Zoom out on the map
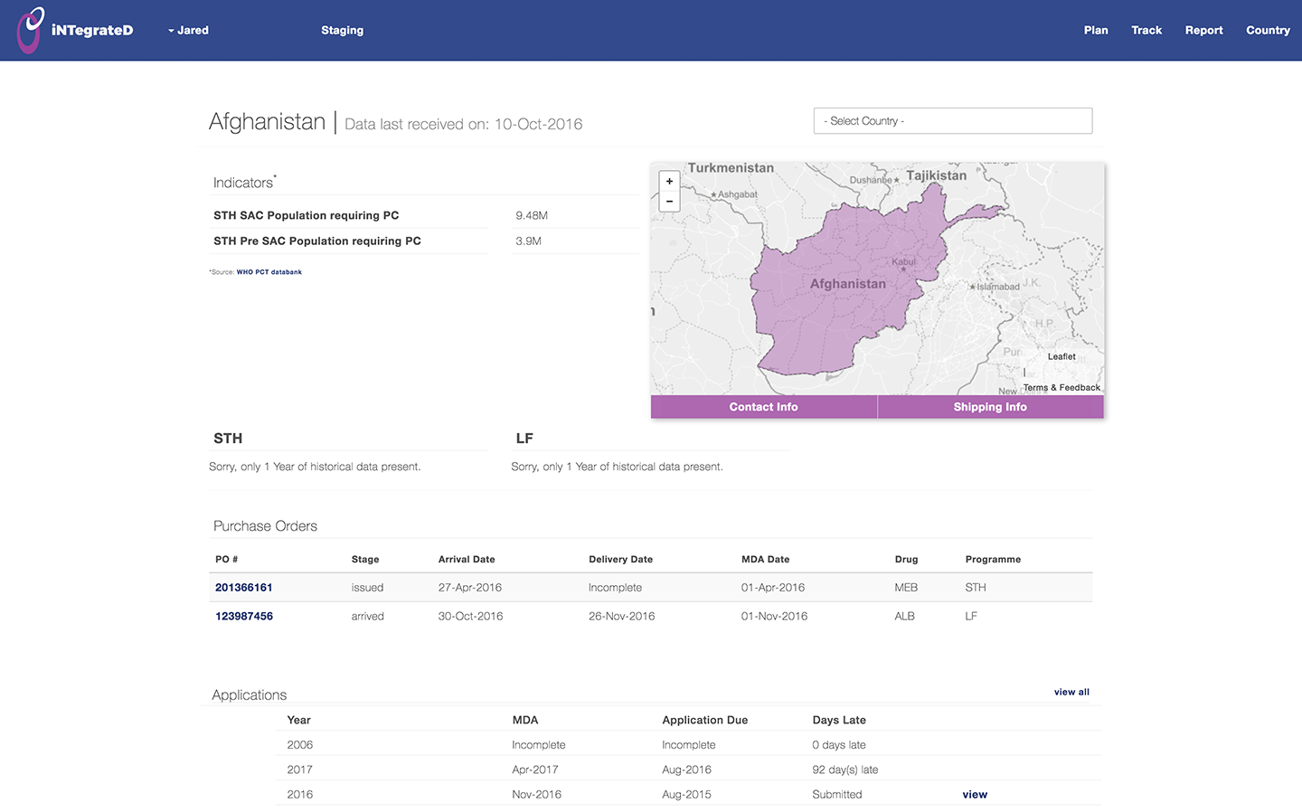Image resolution: width=1302 pixels, height=812 pixels. [669, 202]
